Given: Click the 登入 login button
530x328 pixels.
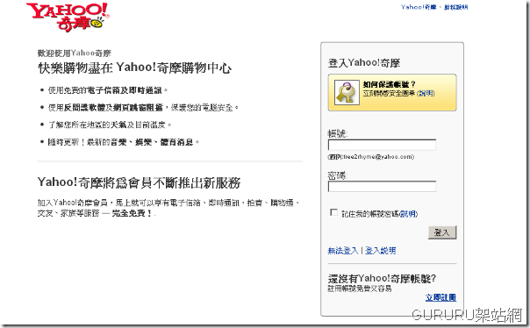Looking at the screenshot, I should [442, 232].
